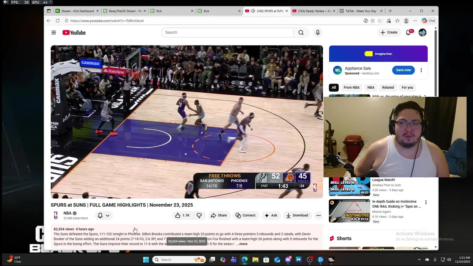The height and width of the screenshot is (266, 473).
Task: Click the YouTube search input field
Action: coord(227,33)
